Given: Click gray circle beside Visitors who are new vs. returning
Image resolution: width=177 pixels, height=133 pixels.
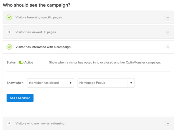Looking at the screenshot, I should click(9, 123).
